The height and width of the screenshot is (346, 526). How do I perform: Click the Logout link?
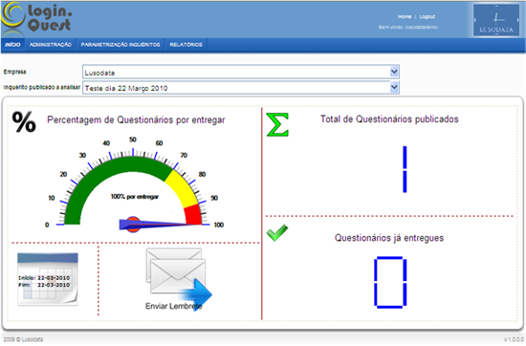click(x=427, y=16)
